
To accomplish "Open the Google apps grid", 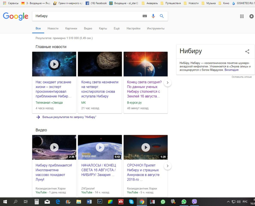I will tap(242, 16).
